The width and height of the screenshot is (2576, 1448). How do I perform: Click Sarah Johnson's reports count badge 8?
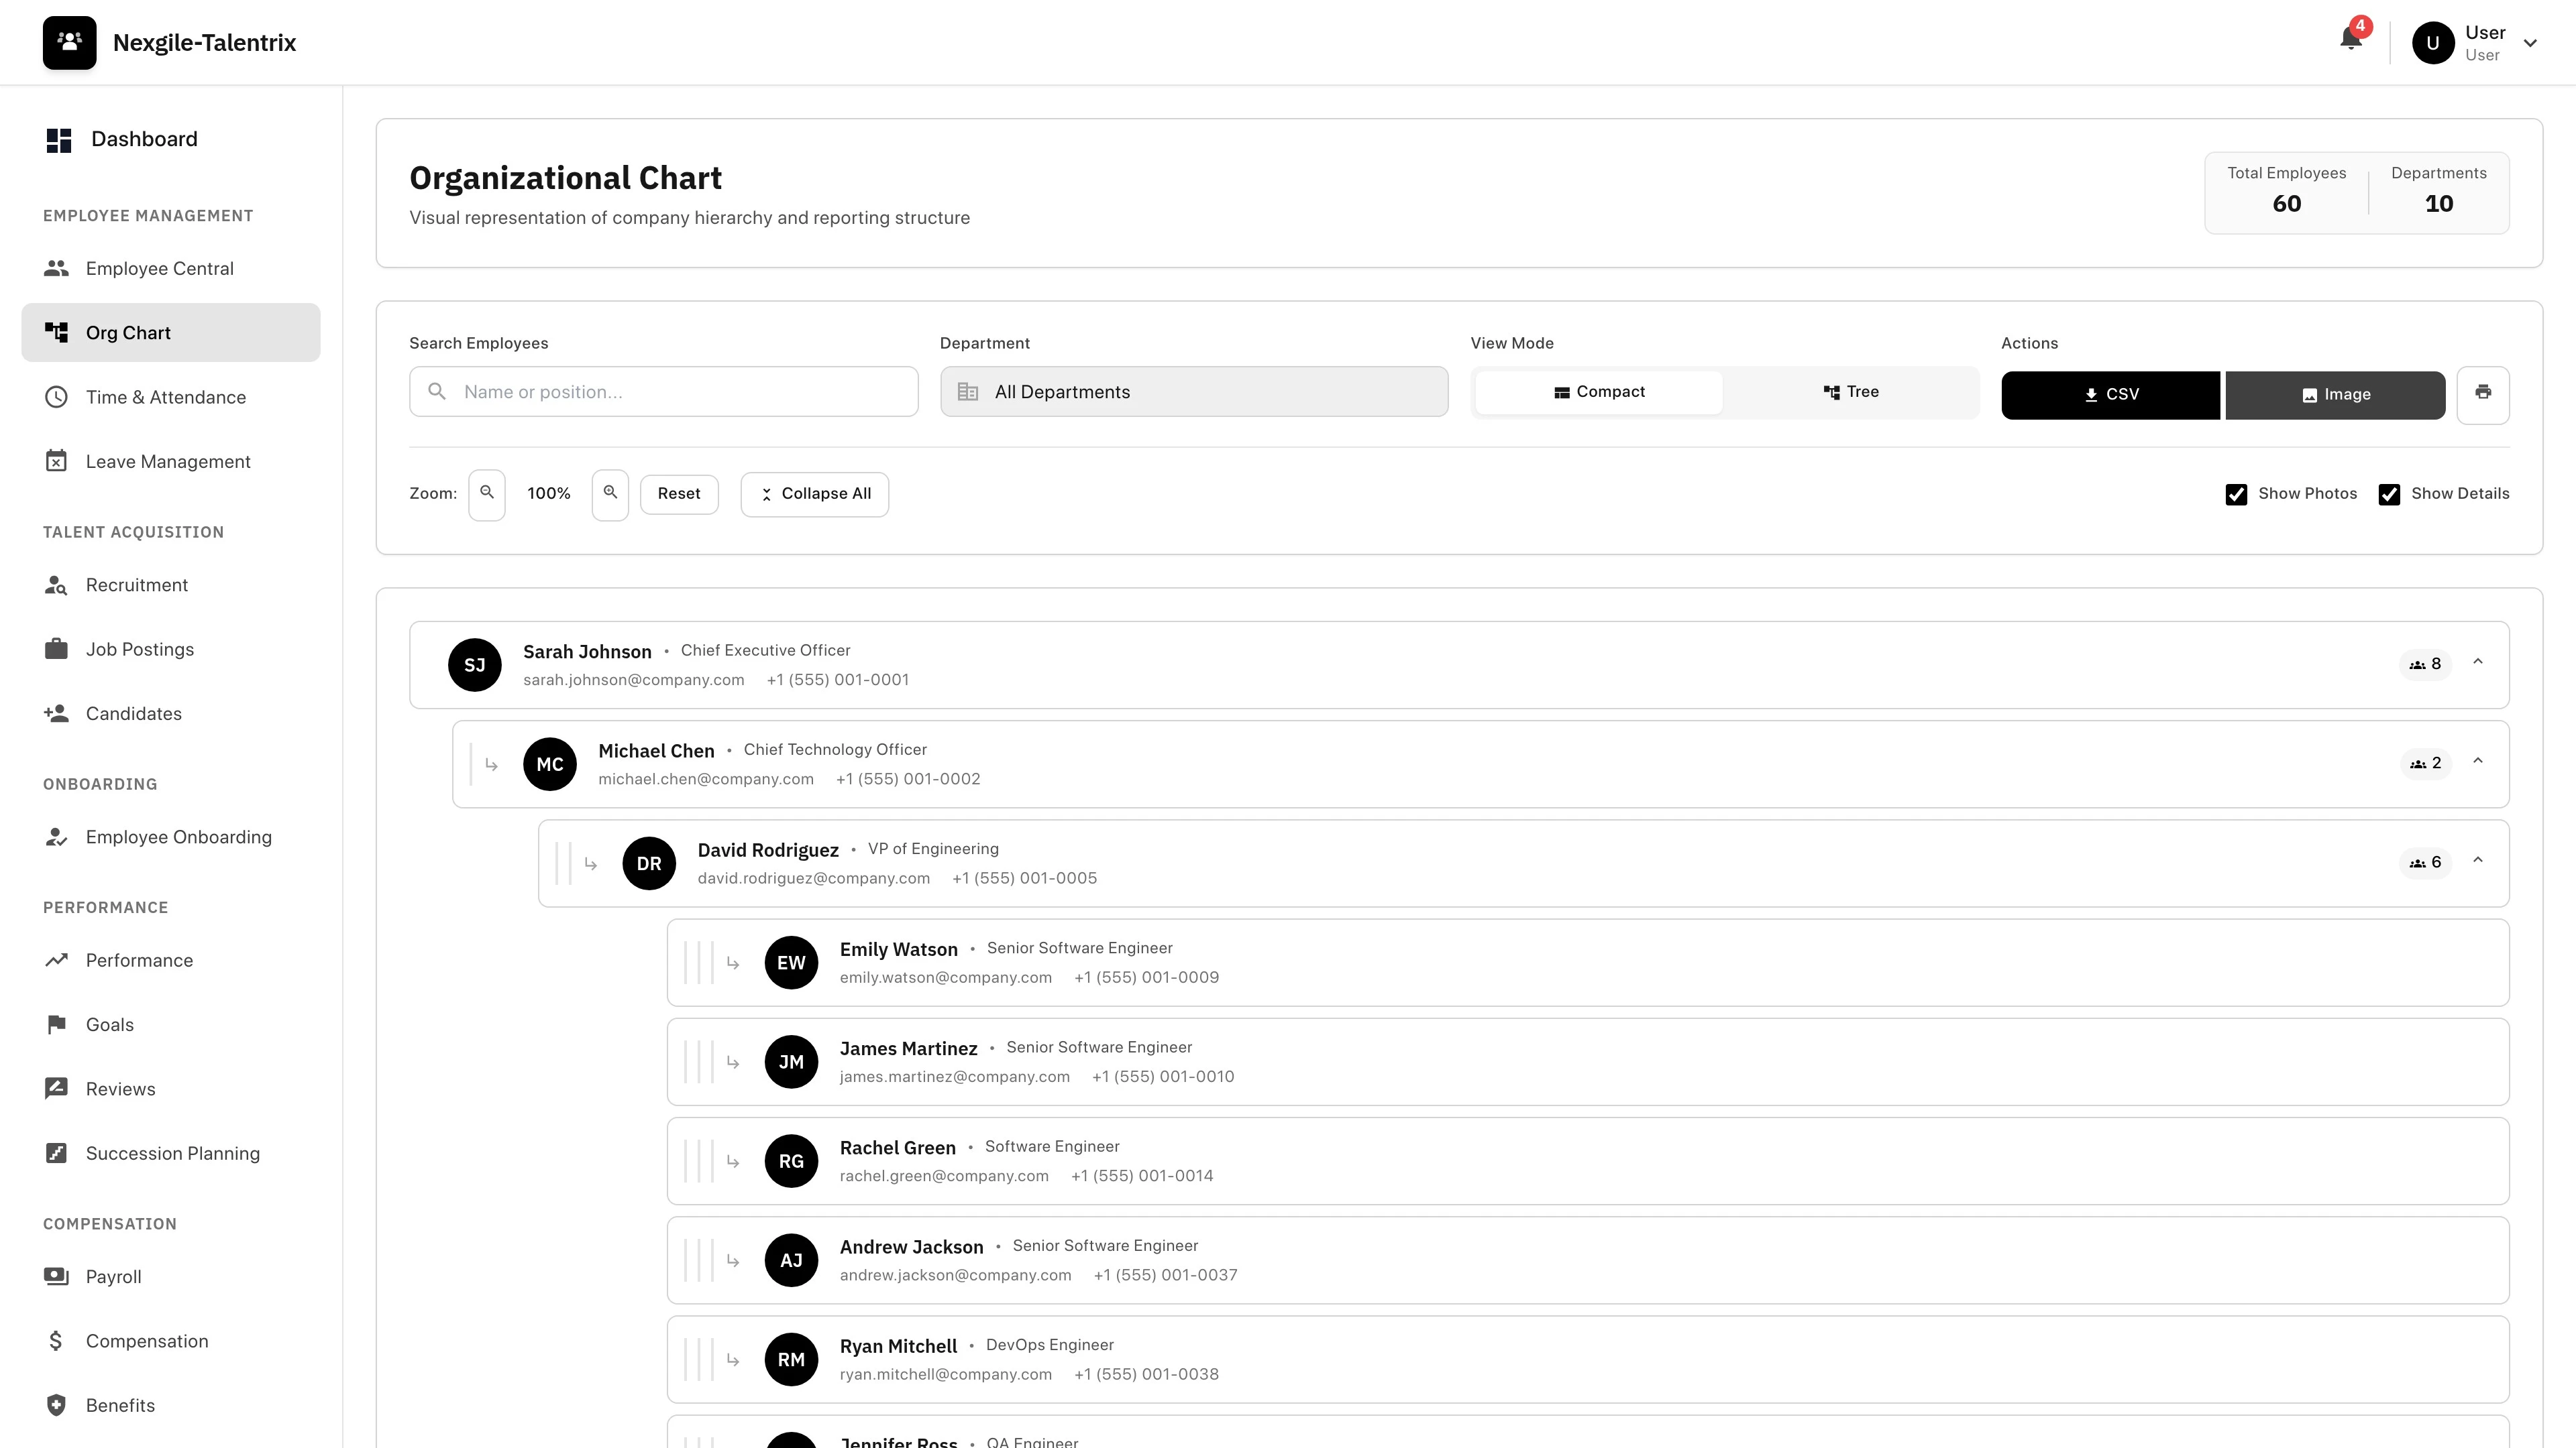tap(2425, 664)
